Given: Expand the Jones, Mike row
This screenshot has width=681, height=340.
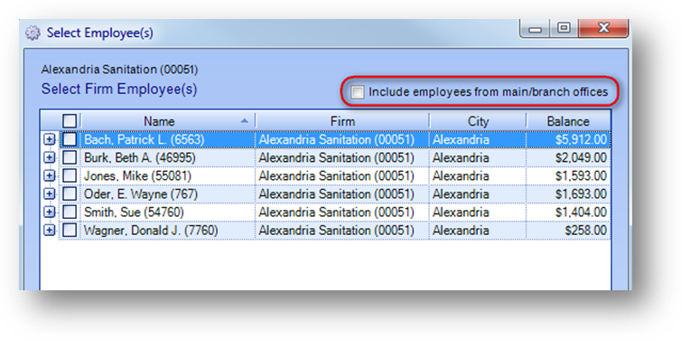Looking at the screenshot, I should (50, 175).
